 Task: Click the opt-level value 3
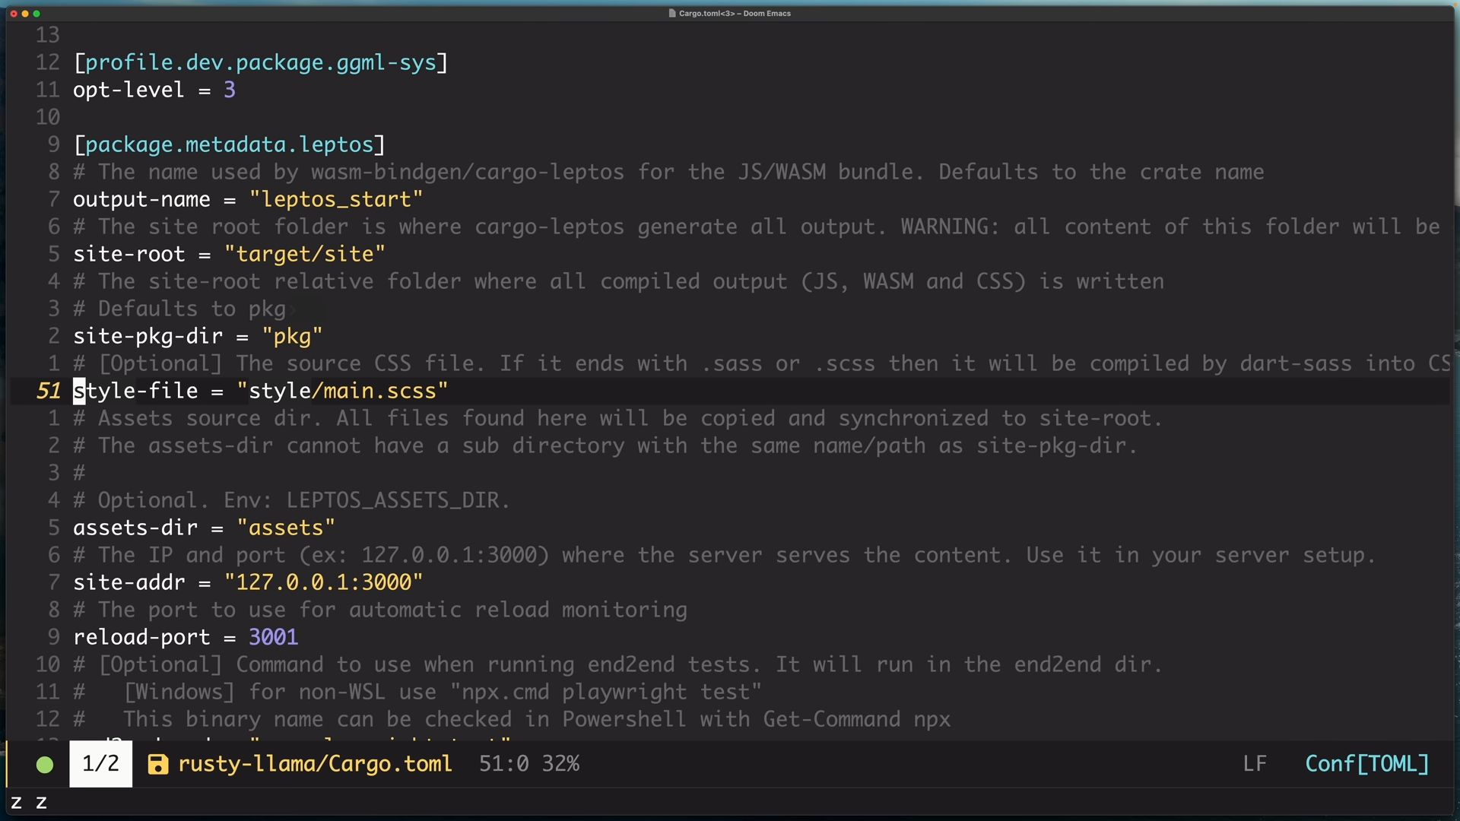(230, 90)
